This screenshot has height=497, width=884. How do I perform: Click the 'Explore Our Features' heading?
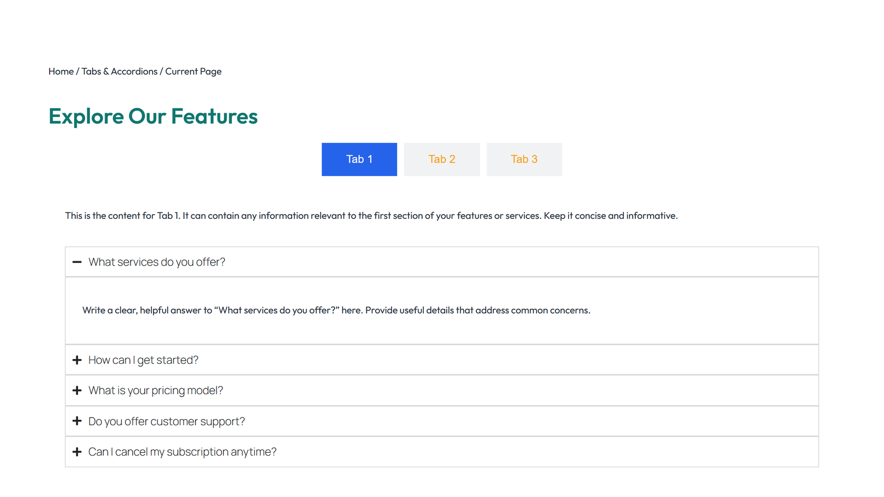[153, 116]
